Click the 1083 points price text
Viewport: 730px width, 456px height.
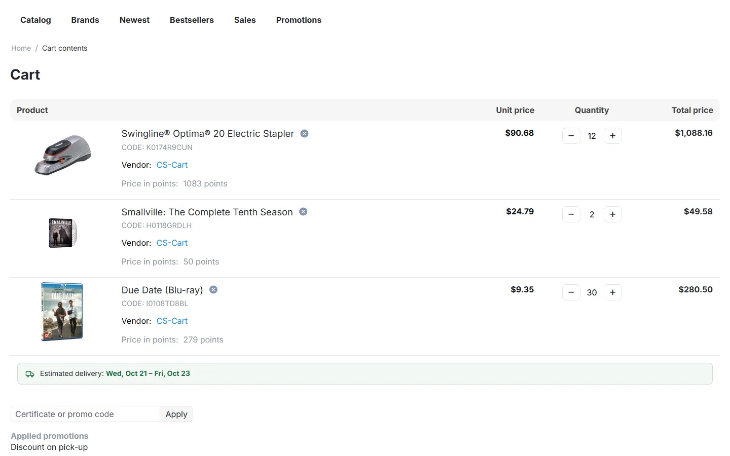coord(205,183)
